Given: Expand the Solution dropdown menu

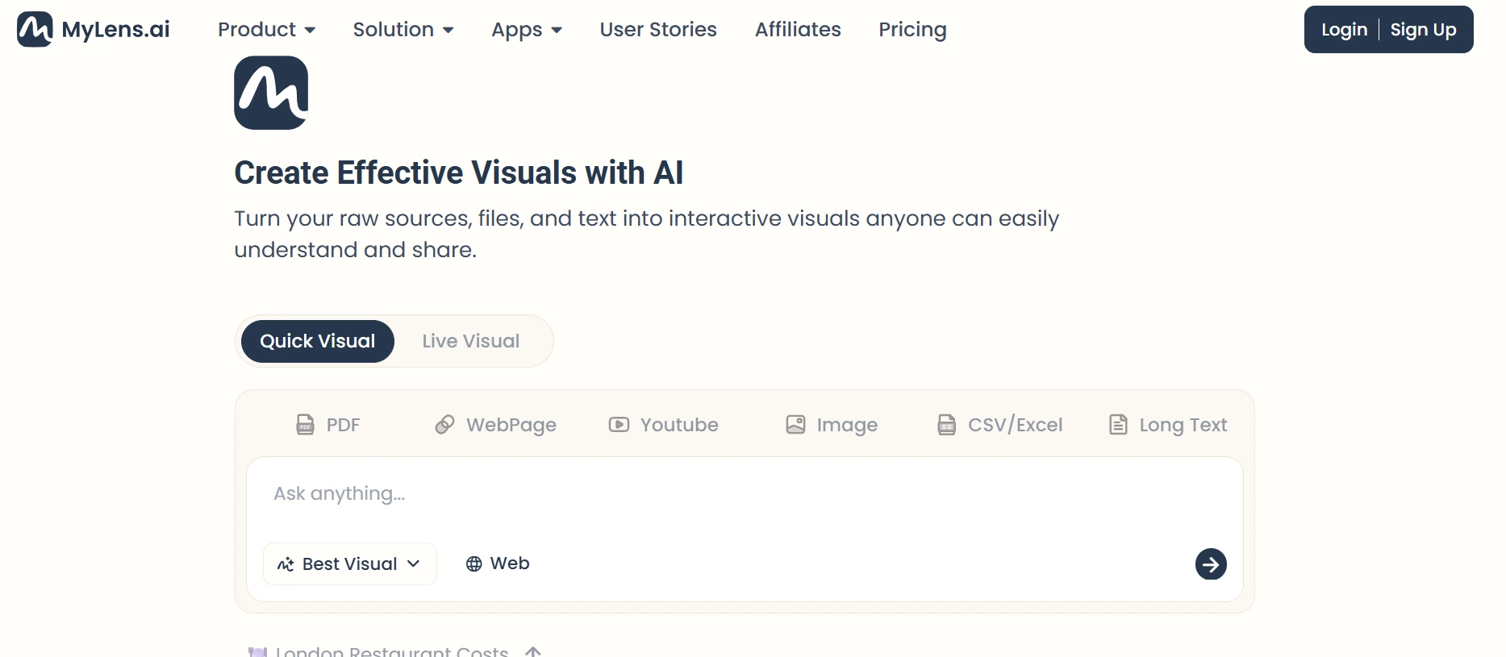Looking at the screenshot, I should 403,30.
